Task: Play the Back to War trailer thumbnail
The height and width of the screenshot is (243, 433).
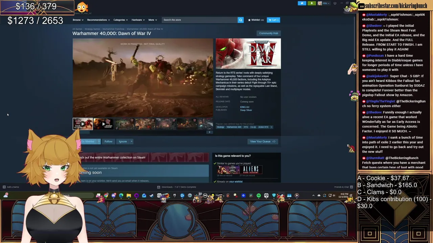Action: pyautogui.click(x=83, y=124)
